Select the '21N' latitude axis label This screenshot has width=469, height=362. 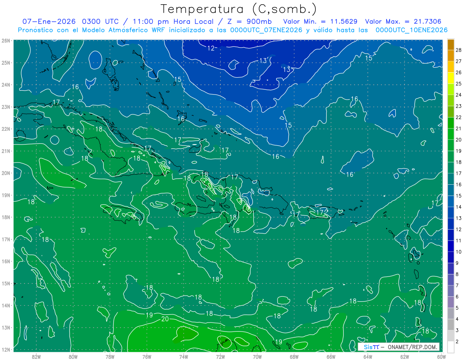pyautogui.click(x=5, y=151)
